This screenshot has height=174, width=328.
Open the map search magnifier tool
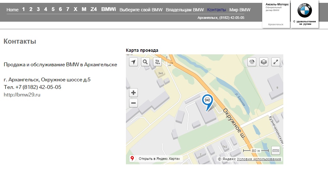click(x=145, y=62)
